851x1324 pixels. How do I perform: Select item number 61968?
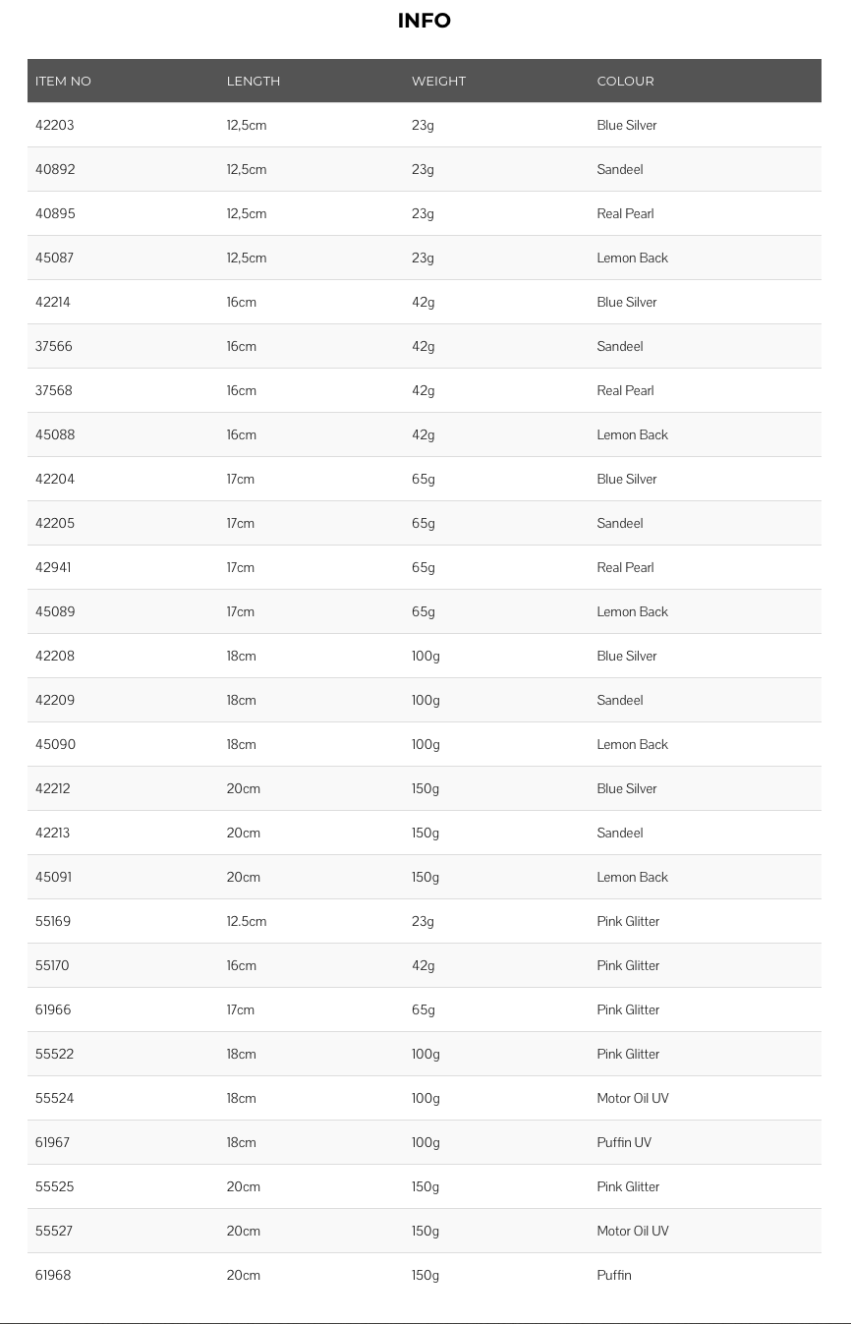point(53,1275)
